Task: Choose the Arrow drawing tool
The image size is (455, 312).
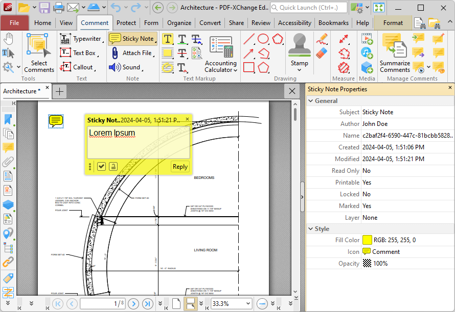Action: tap(249, 53)
